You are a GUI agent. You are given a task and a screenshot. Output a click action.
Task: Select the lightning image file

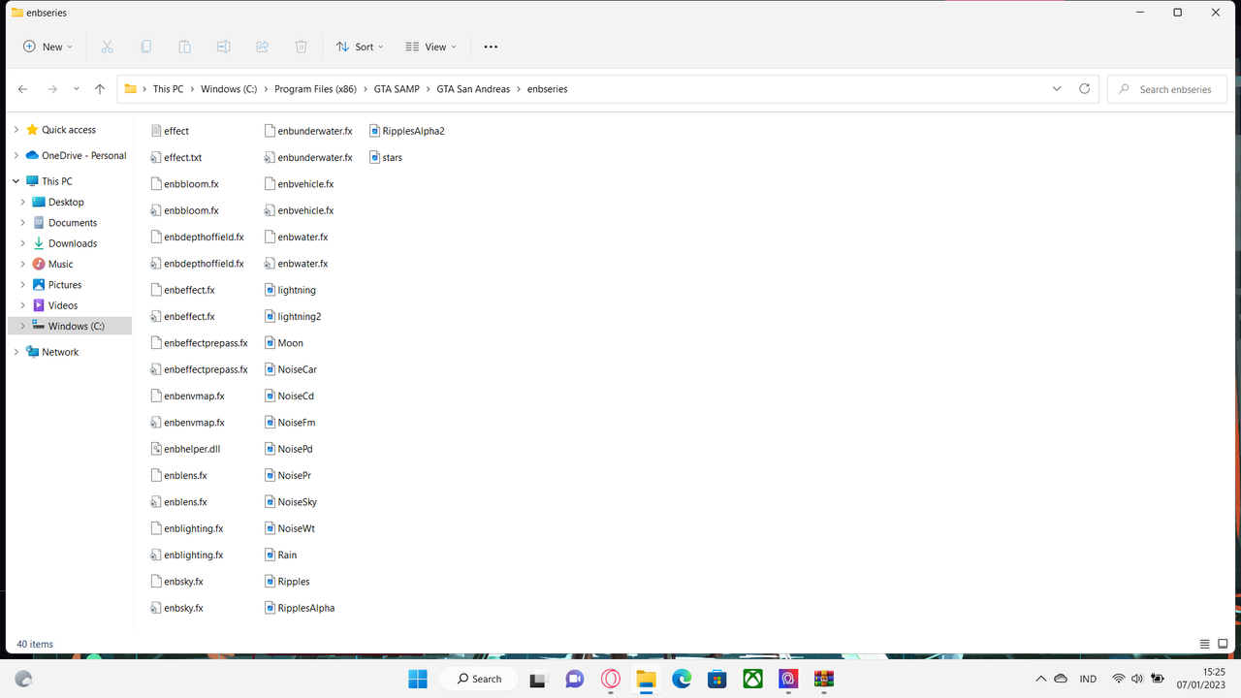pyautogui.click(x=290, y=290)
